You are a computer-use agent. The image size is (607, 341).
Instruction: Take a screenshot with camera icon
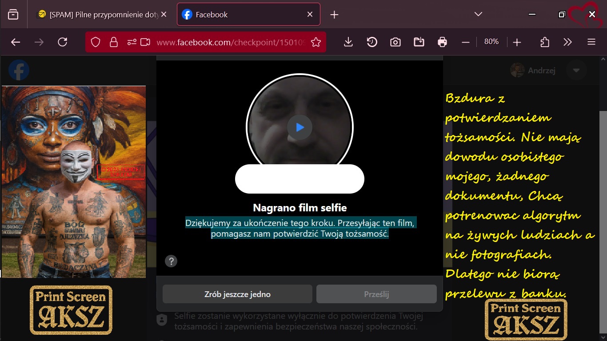click(395, 42)
